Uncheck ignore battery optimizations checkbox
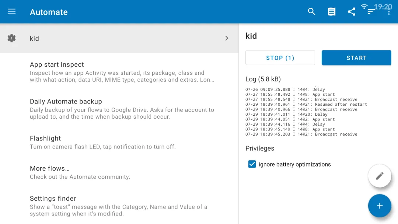Viewport: 398px width, 224px height. click(252, 164)
